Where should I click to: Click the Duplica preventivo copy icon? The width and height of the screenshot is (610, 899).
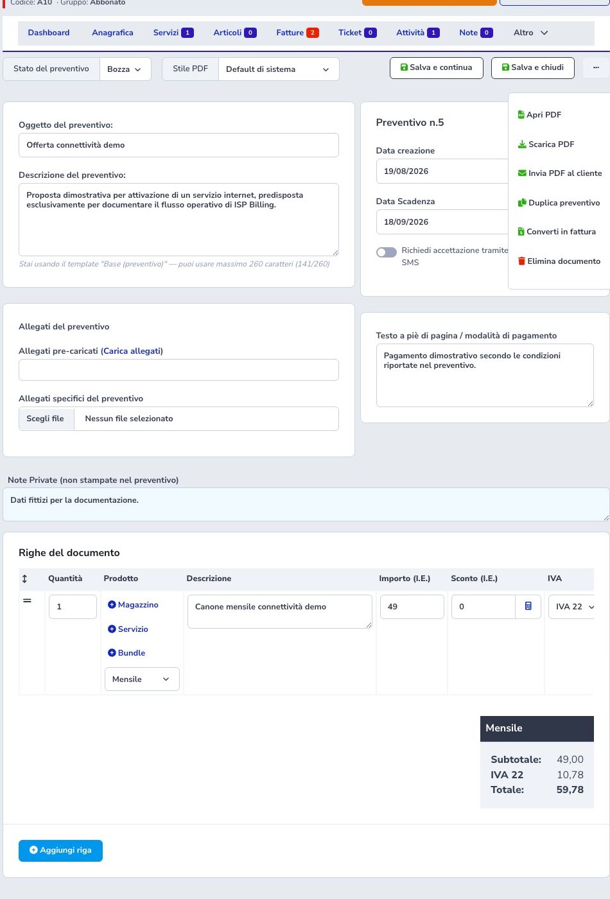coord(522,203)
